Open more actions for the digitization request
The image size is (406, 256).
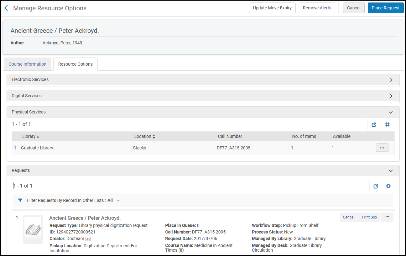pyautogui.click(x=387, y=217)
